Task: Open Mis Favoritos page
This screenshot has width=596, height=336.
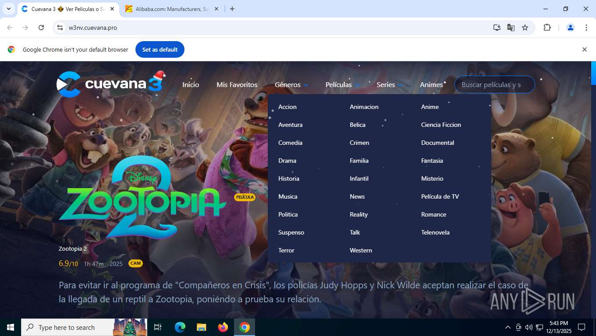Action: pyautogui.click(x=237, y=85)
